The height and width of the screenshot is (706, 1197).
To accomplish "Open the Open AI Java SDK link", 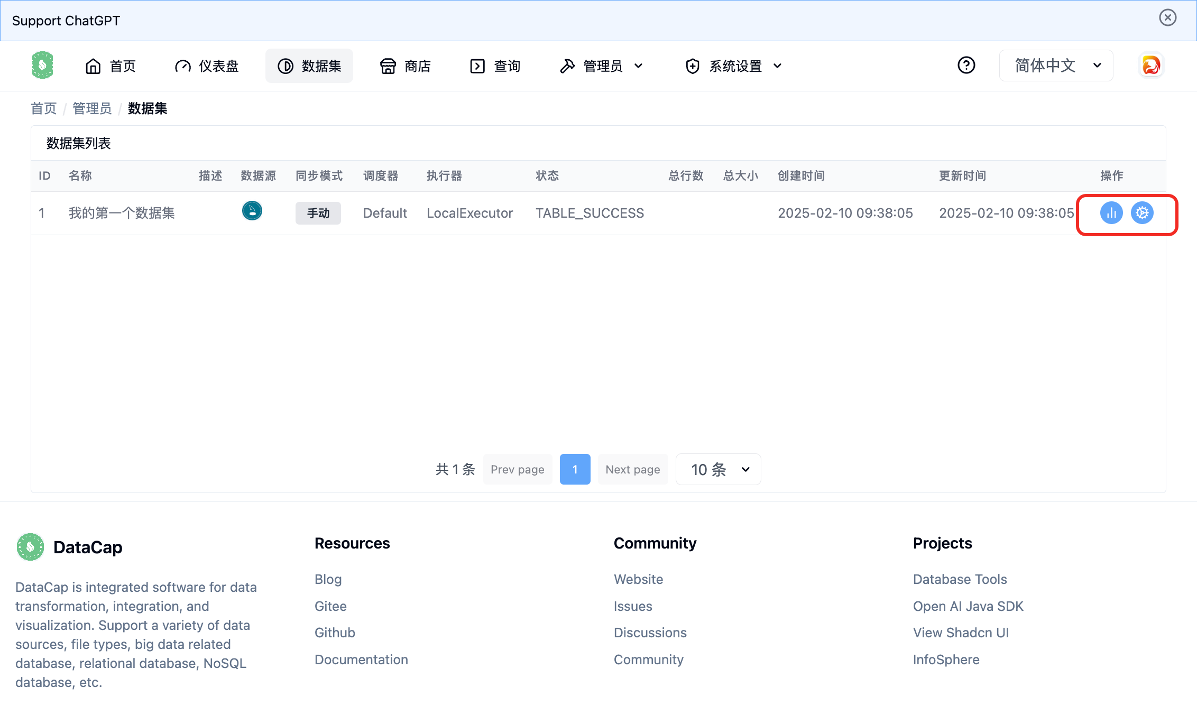I will tap(968, 606).
